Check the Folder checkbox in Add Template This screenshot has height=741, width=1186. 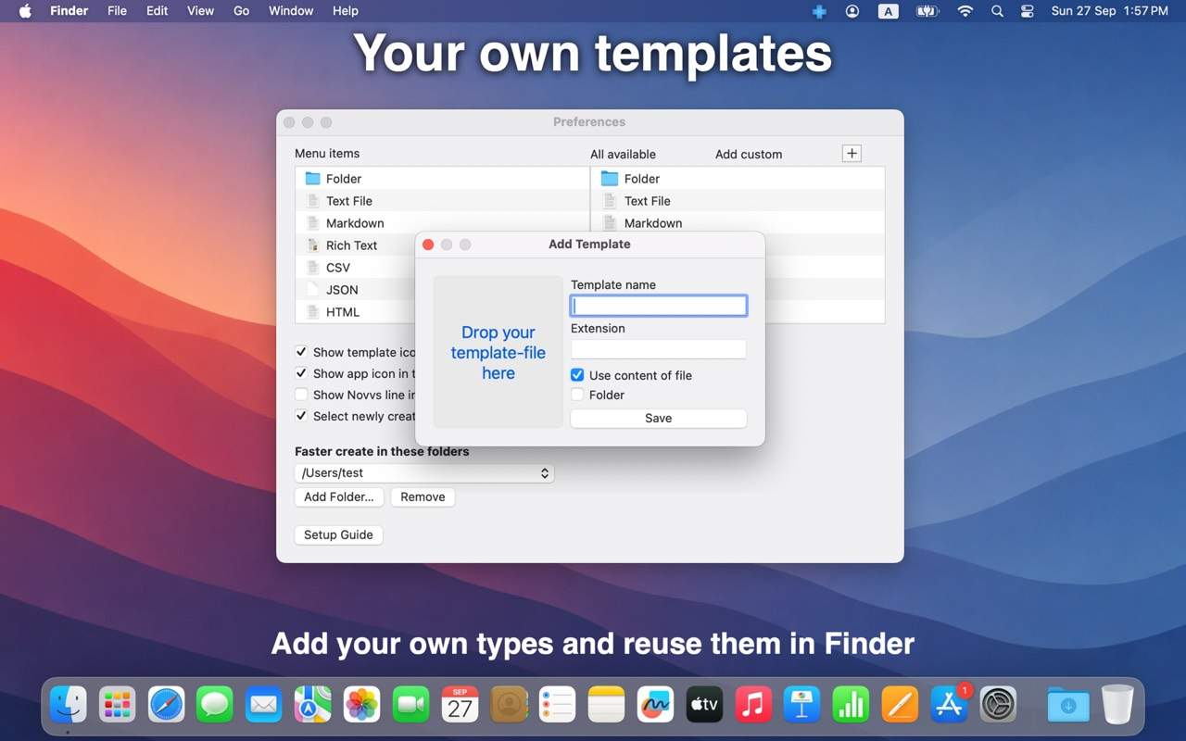tap(577, 395)
